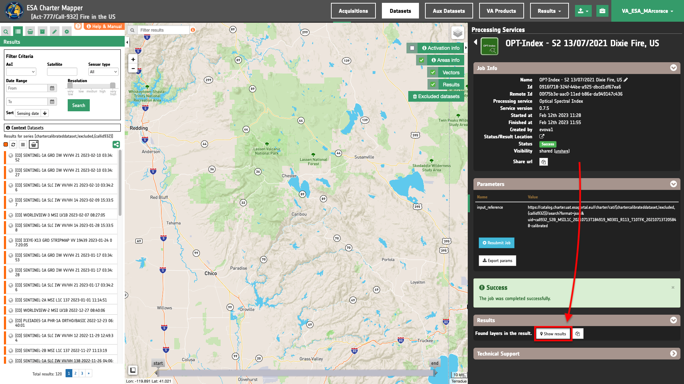
Task: Zoom in on the map
Action: [133, 59]
